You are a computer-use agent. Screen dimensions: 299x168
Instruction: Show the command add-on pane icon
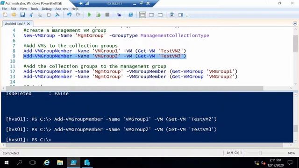181,15
